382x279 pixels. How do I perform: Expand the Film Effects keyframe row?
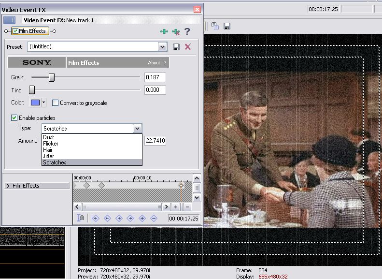point(8,186)
